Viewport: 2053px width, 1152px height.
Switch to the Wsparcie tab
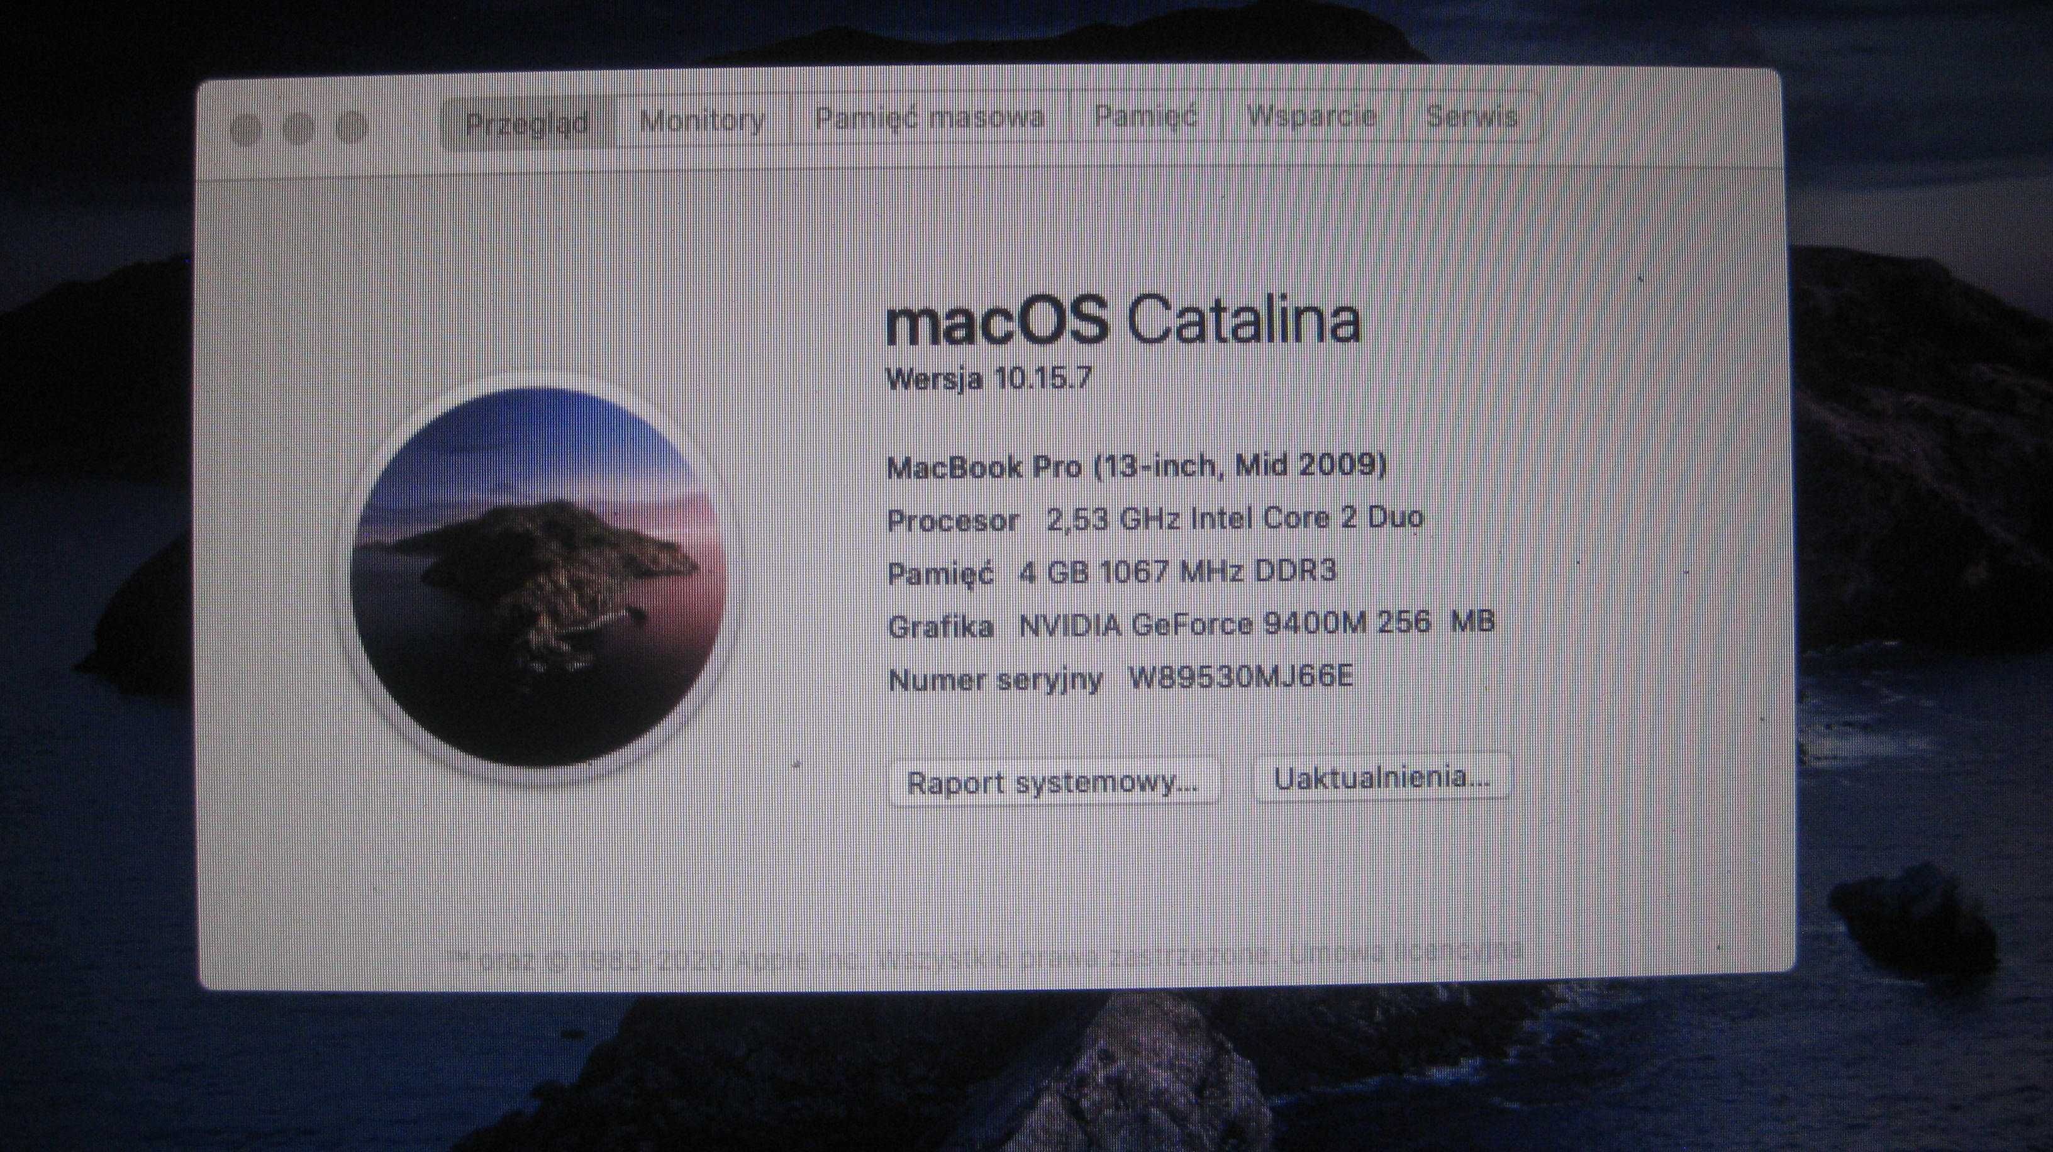click(x=1311, y=116)
